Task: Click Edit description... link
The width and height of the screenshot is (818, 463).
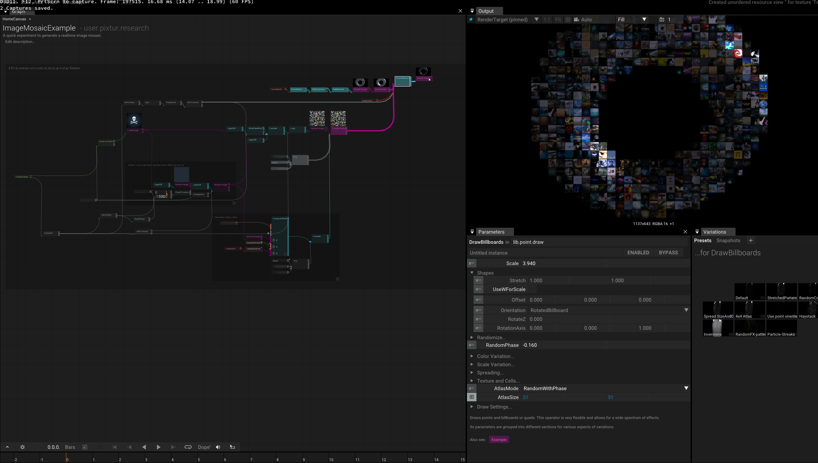Action: point(20,42)
